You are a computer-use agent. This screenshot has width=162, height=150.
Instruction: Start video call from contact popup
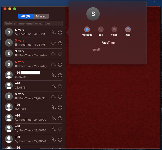114,29
